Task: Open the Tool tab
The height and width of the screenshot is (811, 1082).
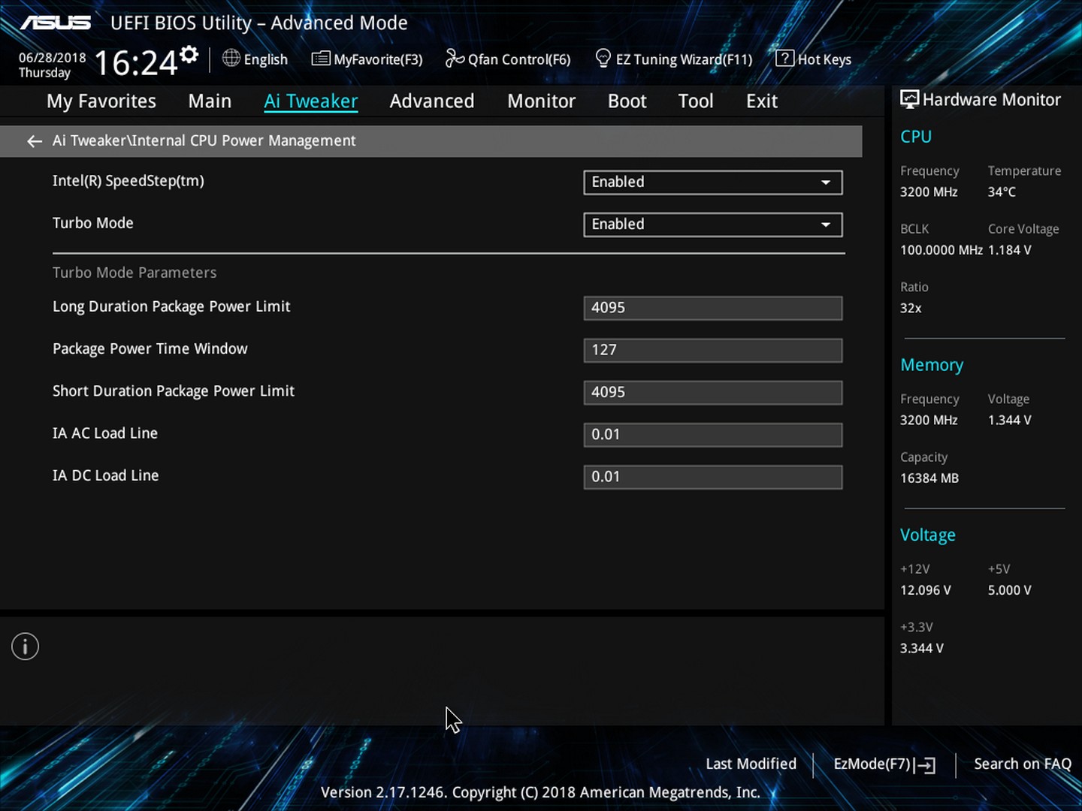Action: pyautogui.click(x=696, y=101)
